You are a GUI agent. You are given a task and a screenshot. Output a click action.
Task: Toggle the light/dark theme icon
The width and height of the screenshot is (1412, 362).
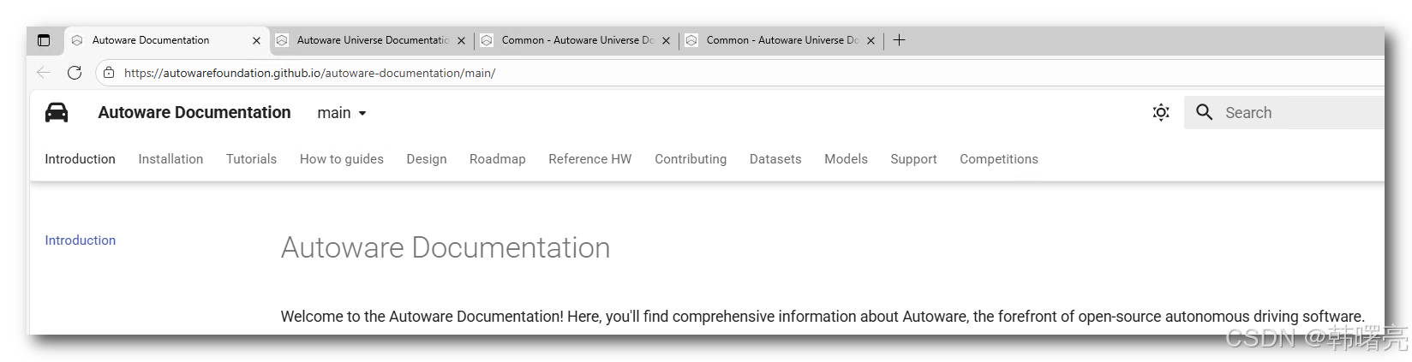[x=1161, y=112]
